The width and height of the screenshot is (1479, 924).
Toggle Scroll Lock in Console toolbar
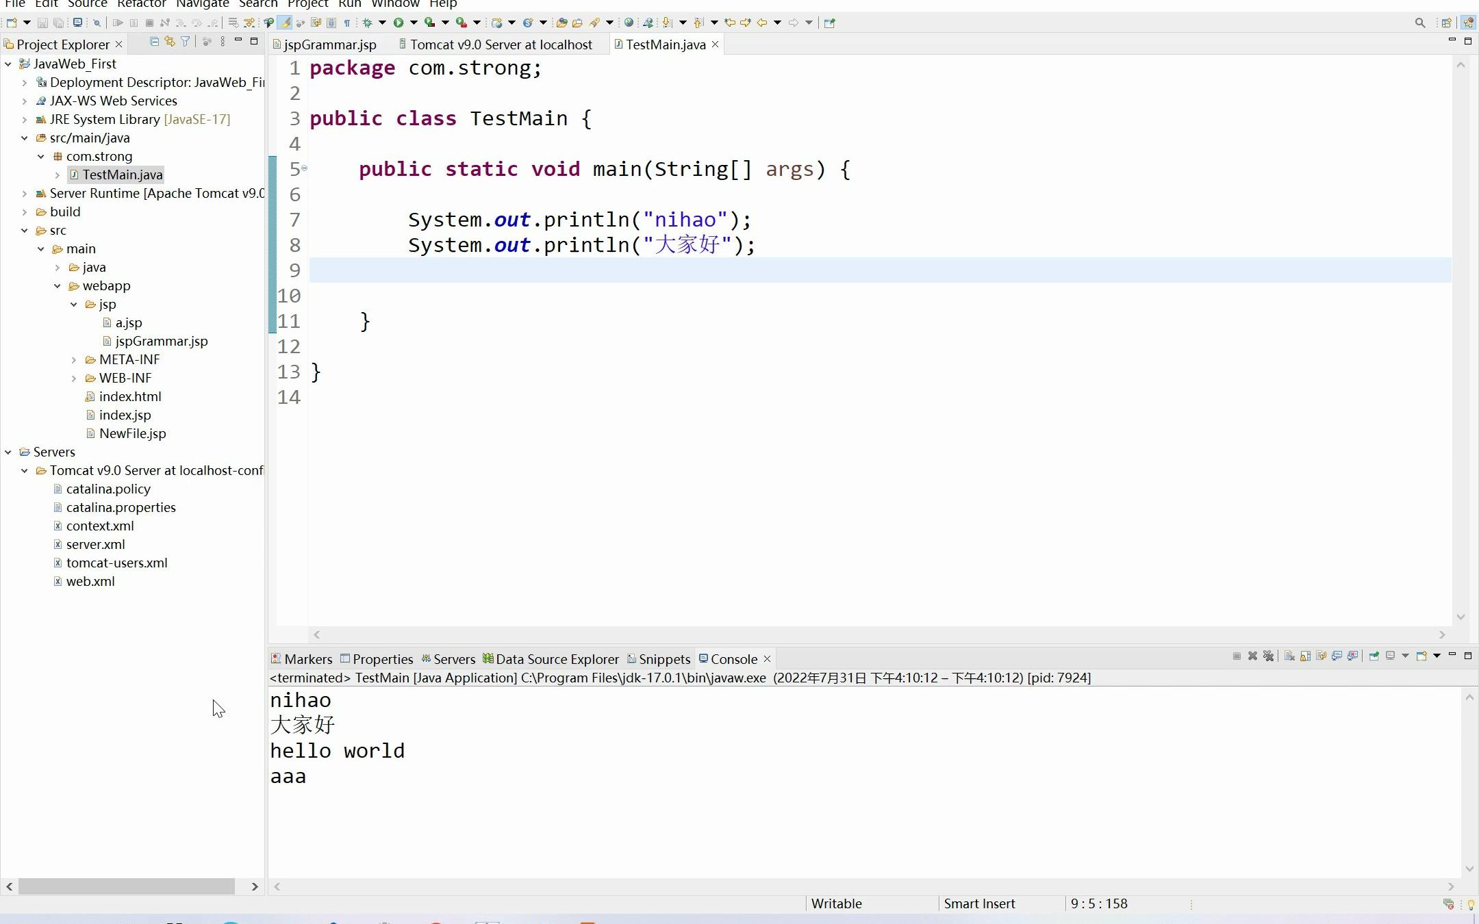1306,656
